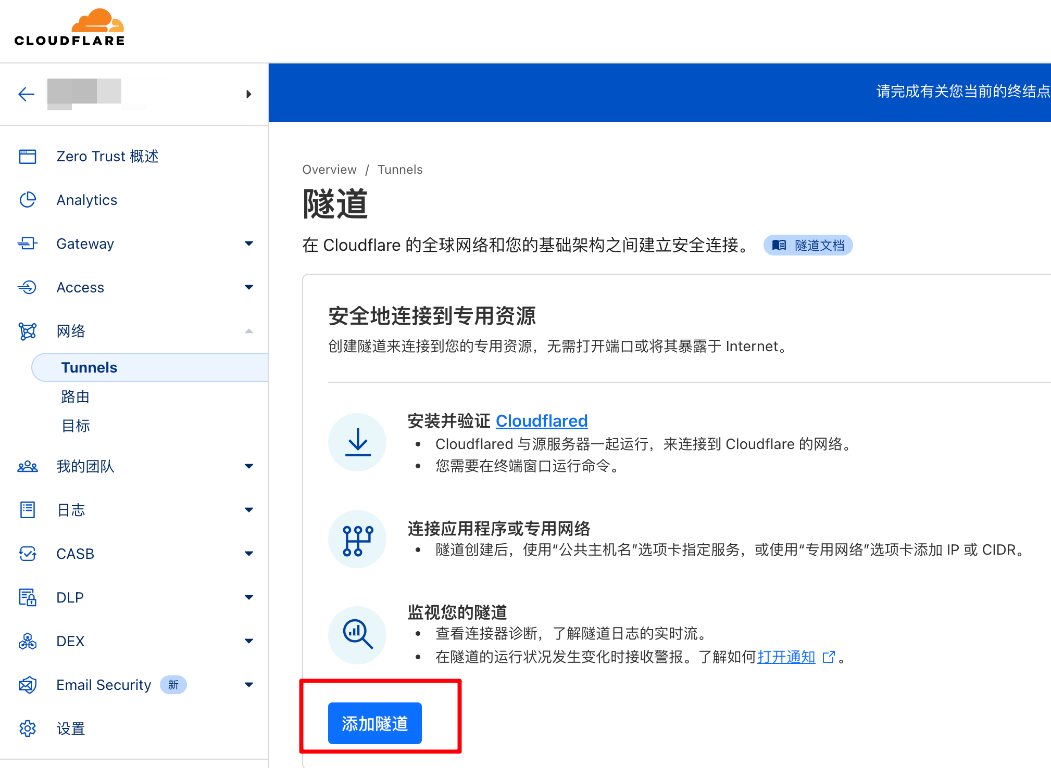
Task: Click the Cloudflare logo
Action: point(69,28)
